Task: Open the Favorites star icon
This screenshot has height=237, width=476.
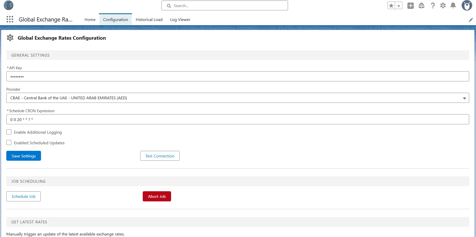Action: tap(391, 6)
